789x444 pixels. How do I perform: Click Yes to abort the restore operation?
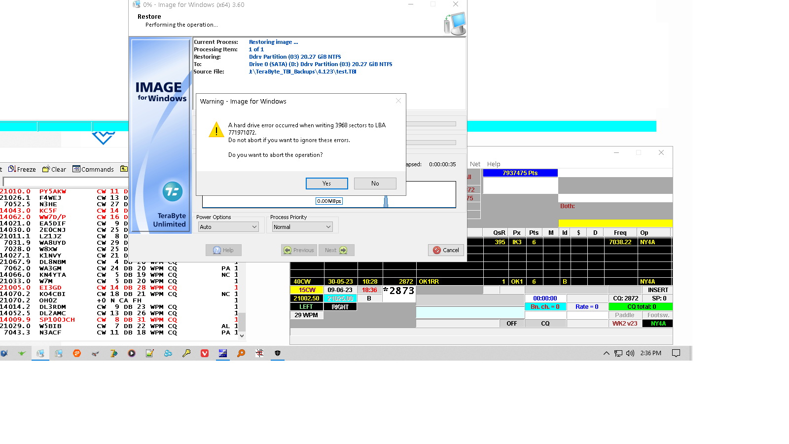pos(326,184)
